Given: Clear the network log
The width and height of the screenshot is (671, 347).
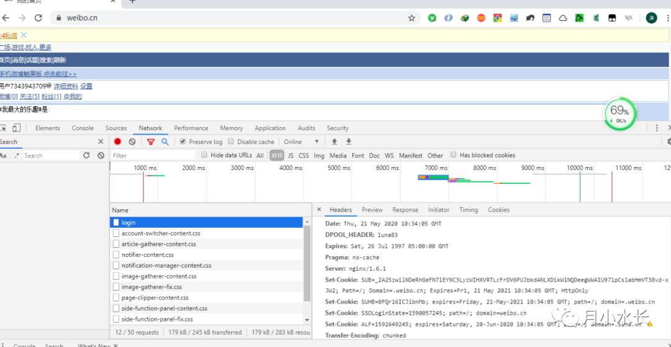Looking at the screenshot, I should (132, 142).
